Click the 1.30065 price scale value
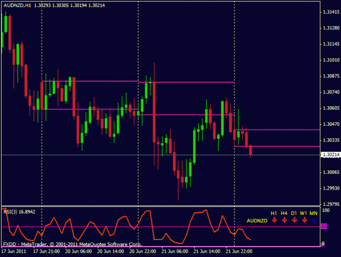341x257 pixels. click(331, 173)
